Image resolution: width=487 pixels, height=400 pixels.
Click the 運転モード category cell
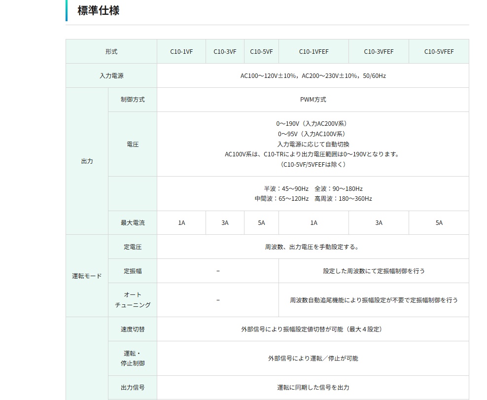(x=87, y=276)
